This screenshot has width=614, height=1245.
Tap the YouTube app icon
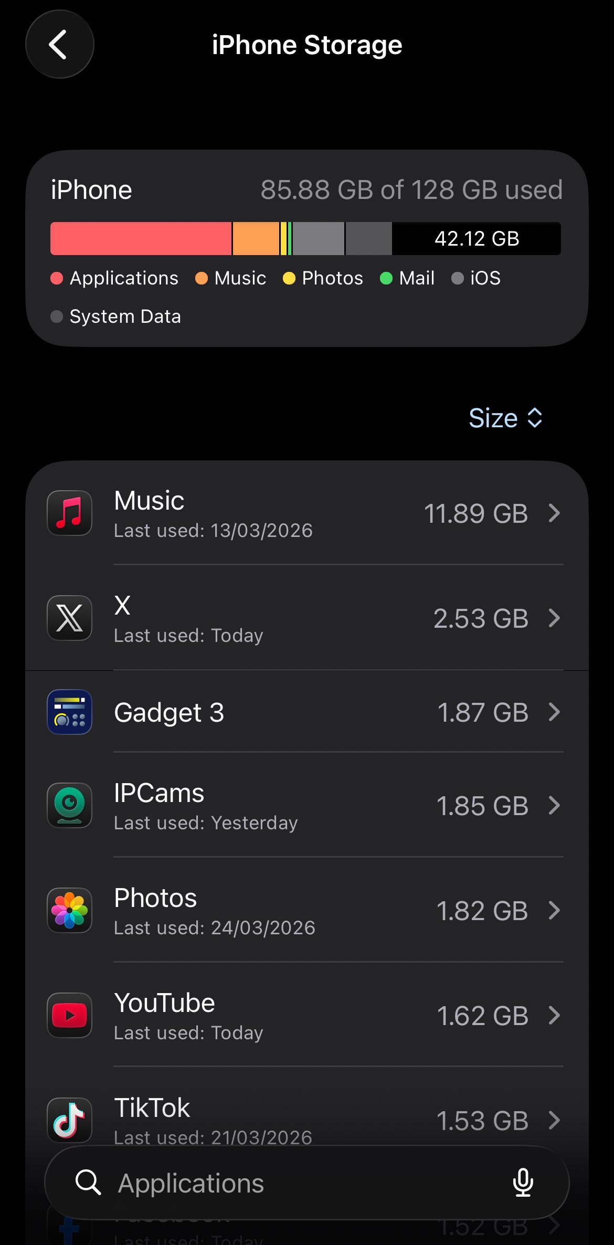(70, 1015)
